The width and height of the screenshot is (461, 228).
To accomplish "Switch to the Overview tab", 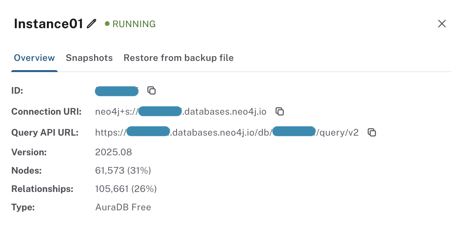I will pyautogui.click(x=34, y=58).
